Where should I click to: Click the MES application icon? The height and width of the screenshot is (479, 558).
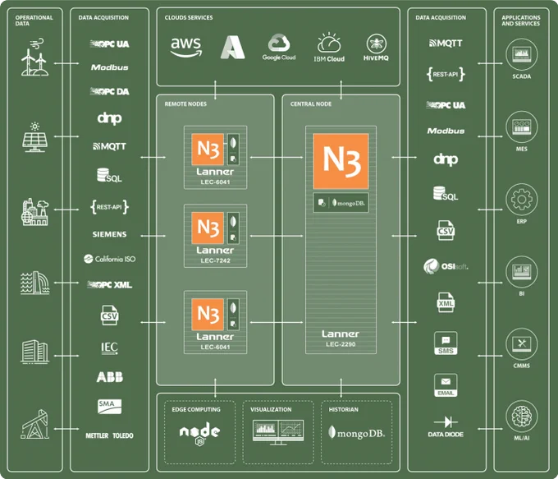[x=522, y=127]
